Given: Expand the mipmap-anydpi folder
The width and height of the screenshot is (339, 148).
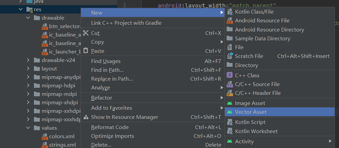Looking at the screenshot, I should 28,77.
